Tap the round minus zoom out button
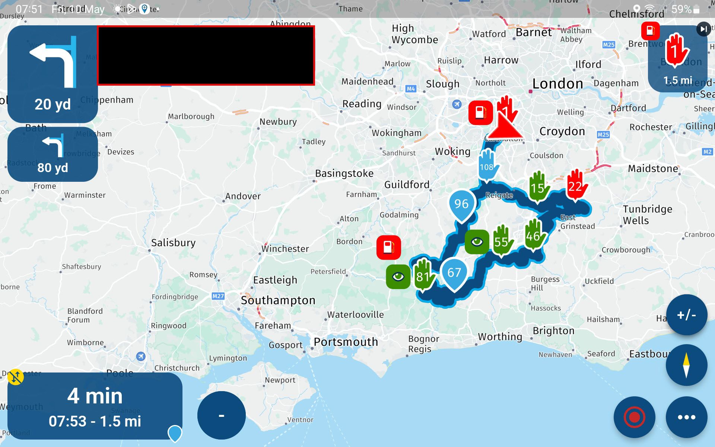 click(x=221, y=415)
